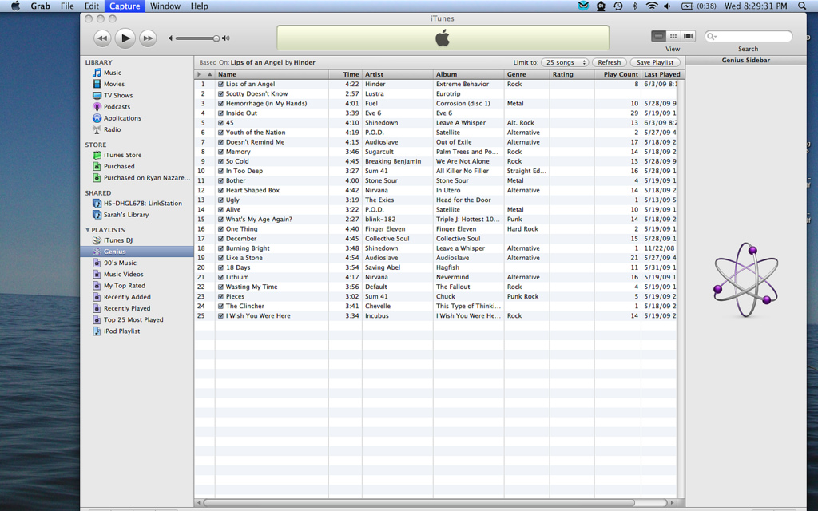Collapse the PLAYLISTS section triangle
The height and width of the screenshot is (511, 818).
point(87,229)
